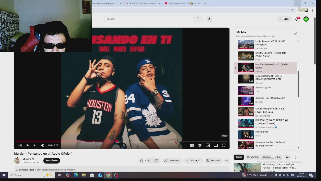Mute the video volume speaker icon
Screen dimensions: 321x181
tap(43, 145)
